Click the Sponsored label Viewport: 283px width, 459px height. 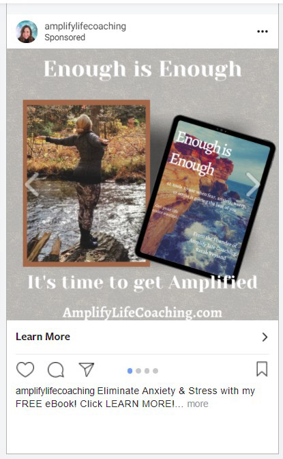click(x=65, y=38)
